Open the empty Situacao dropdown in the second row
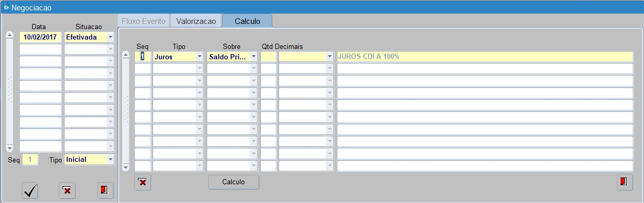644x203 pixels. [110, 49]
